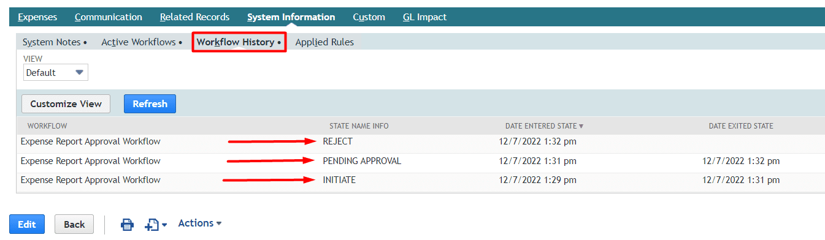The width and height of the screenshot is (825, 240).
Task: Click the Back button
Action: click(x=74, y=224)
